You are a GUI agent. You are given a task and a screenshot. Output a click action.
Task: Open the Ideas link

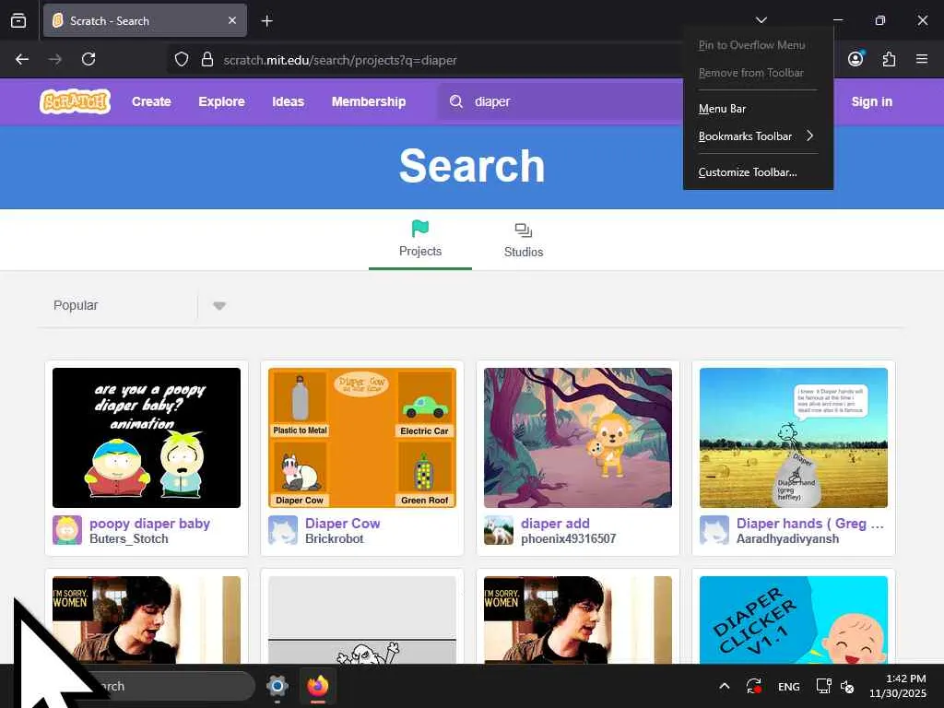coord(288,101)
